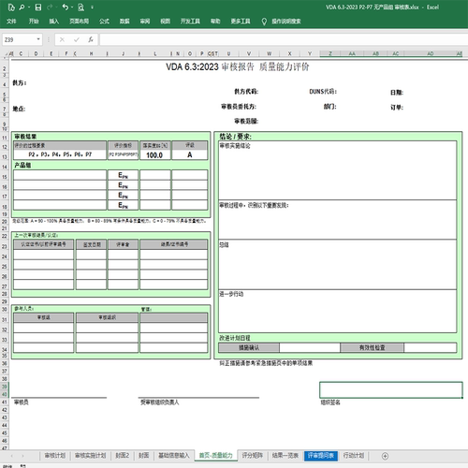Screen dimensions: 468x468
Task: Open the 文件 menu
Action: (x=11, y=22)
